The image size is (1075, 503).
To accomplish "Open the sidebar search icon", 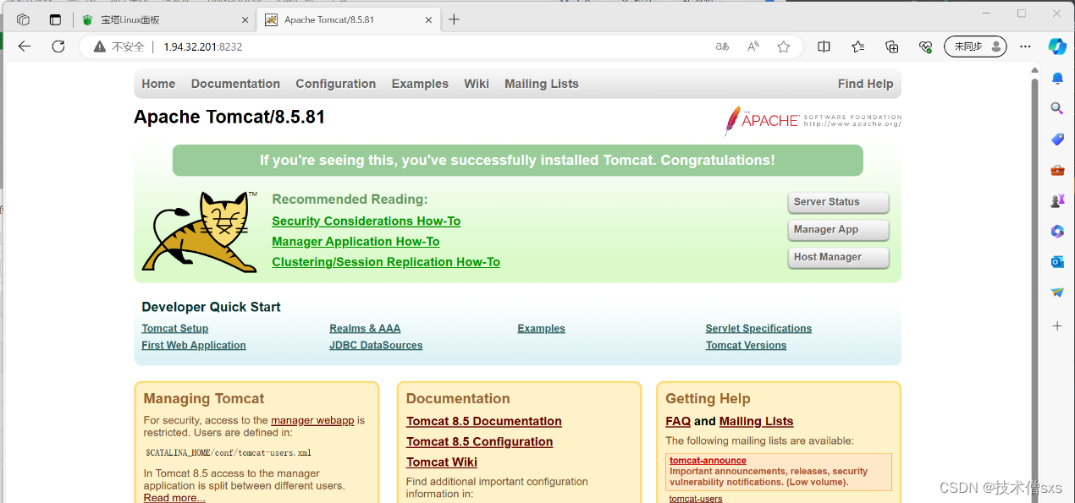I will click(x=1057, y=108).
